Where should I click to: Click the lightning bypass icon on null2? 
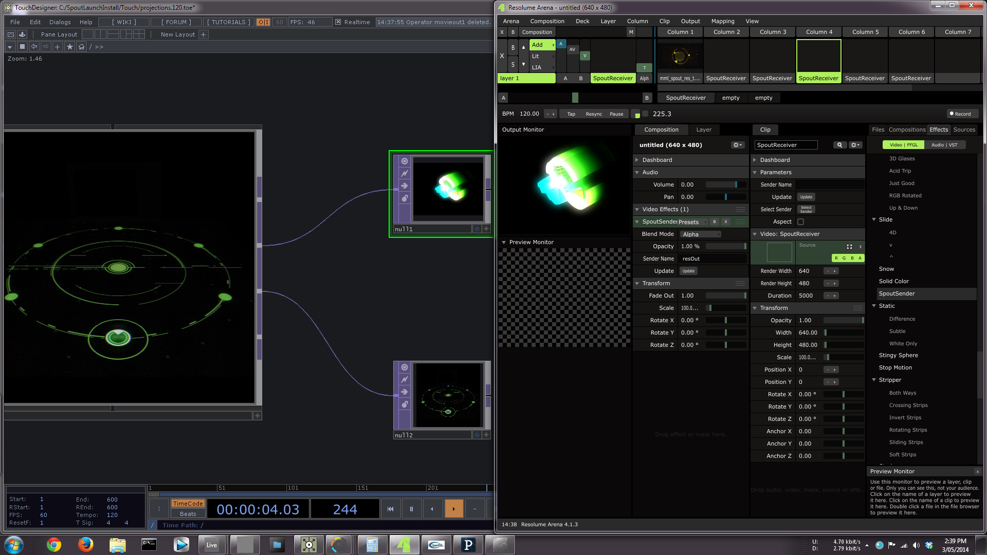coord(405,380)
